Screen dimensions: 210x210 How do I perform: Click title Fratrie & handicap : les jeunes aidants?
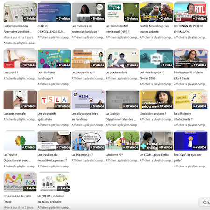[x=154, y=29]
